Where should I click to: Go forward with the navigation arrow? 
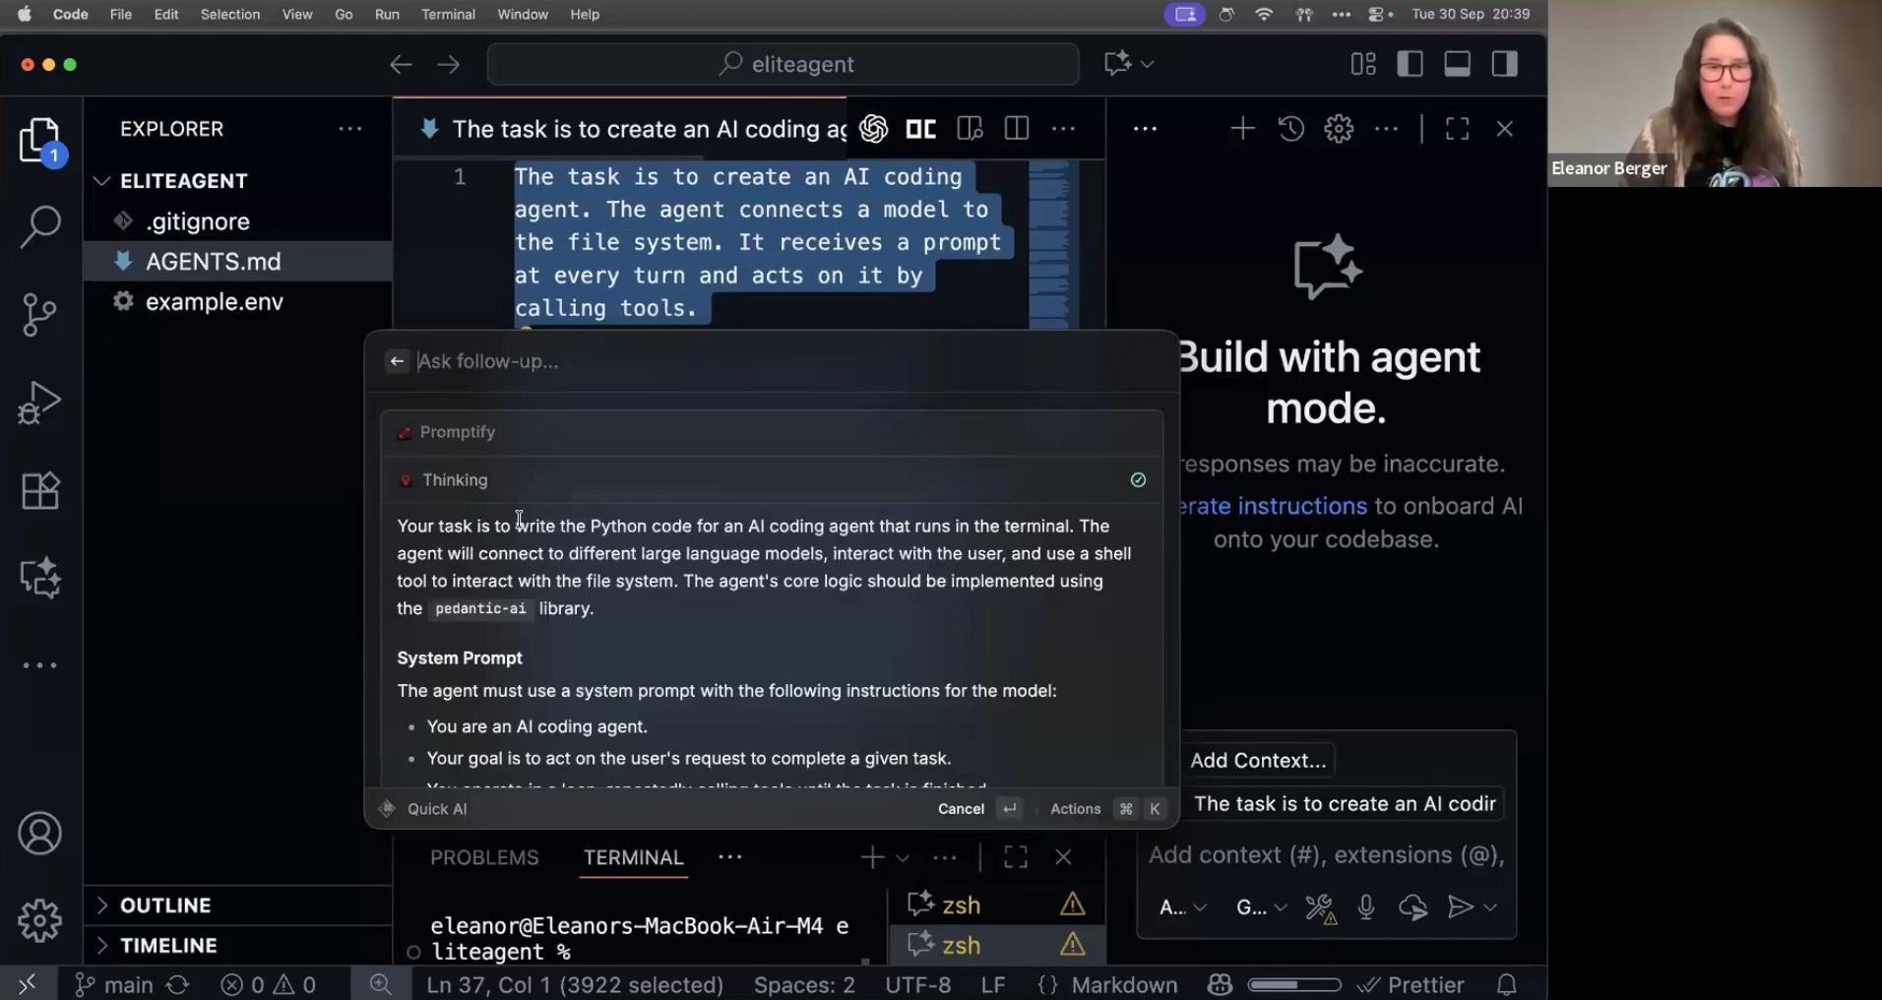449,65
